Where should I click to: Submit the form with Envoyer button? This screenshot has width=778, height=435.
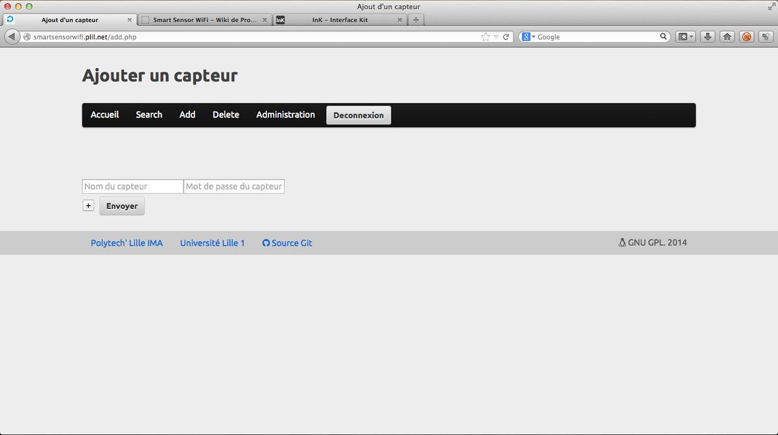tap(122, 206)
